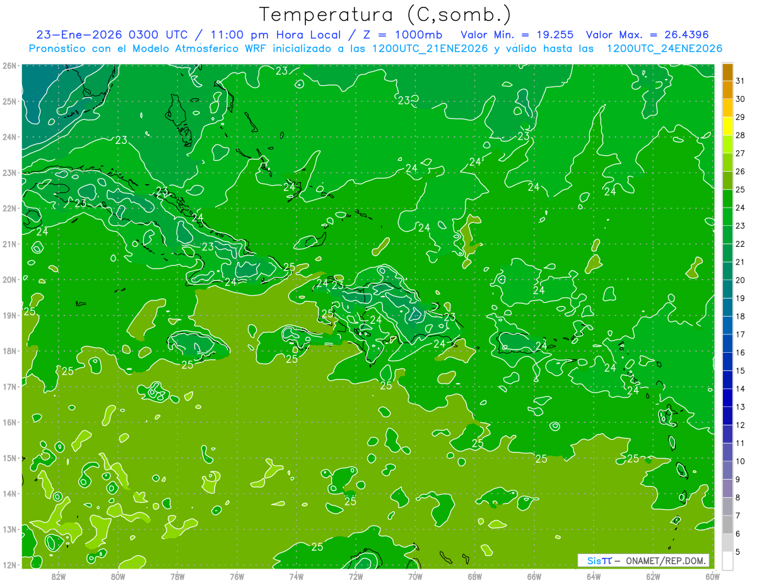The image size is (757, 585).
Task: Pick the yellow legend band between 28 and 29
Action: click(x=727, y=126)
